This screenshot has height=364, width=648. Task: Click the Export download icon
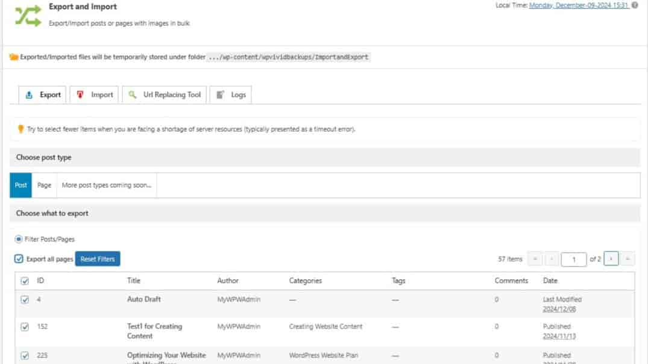tap(29, 94)
